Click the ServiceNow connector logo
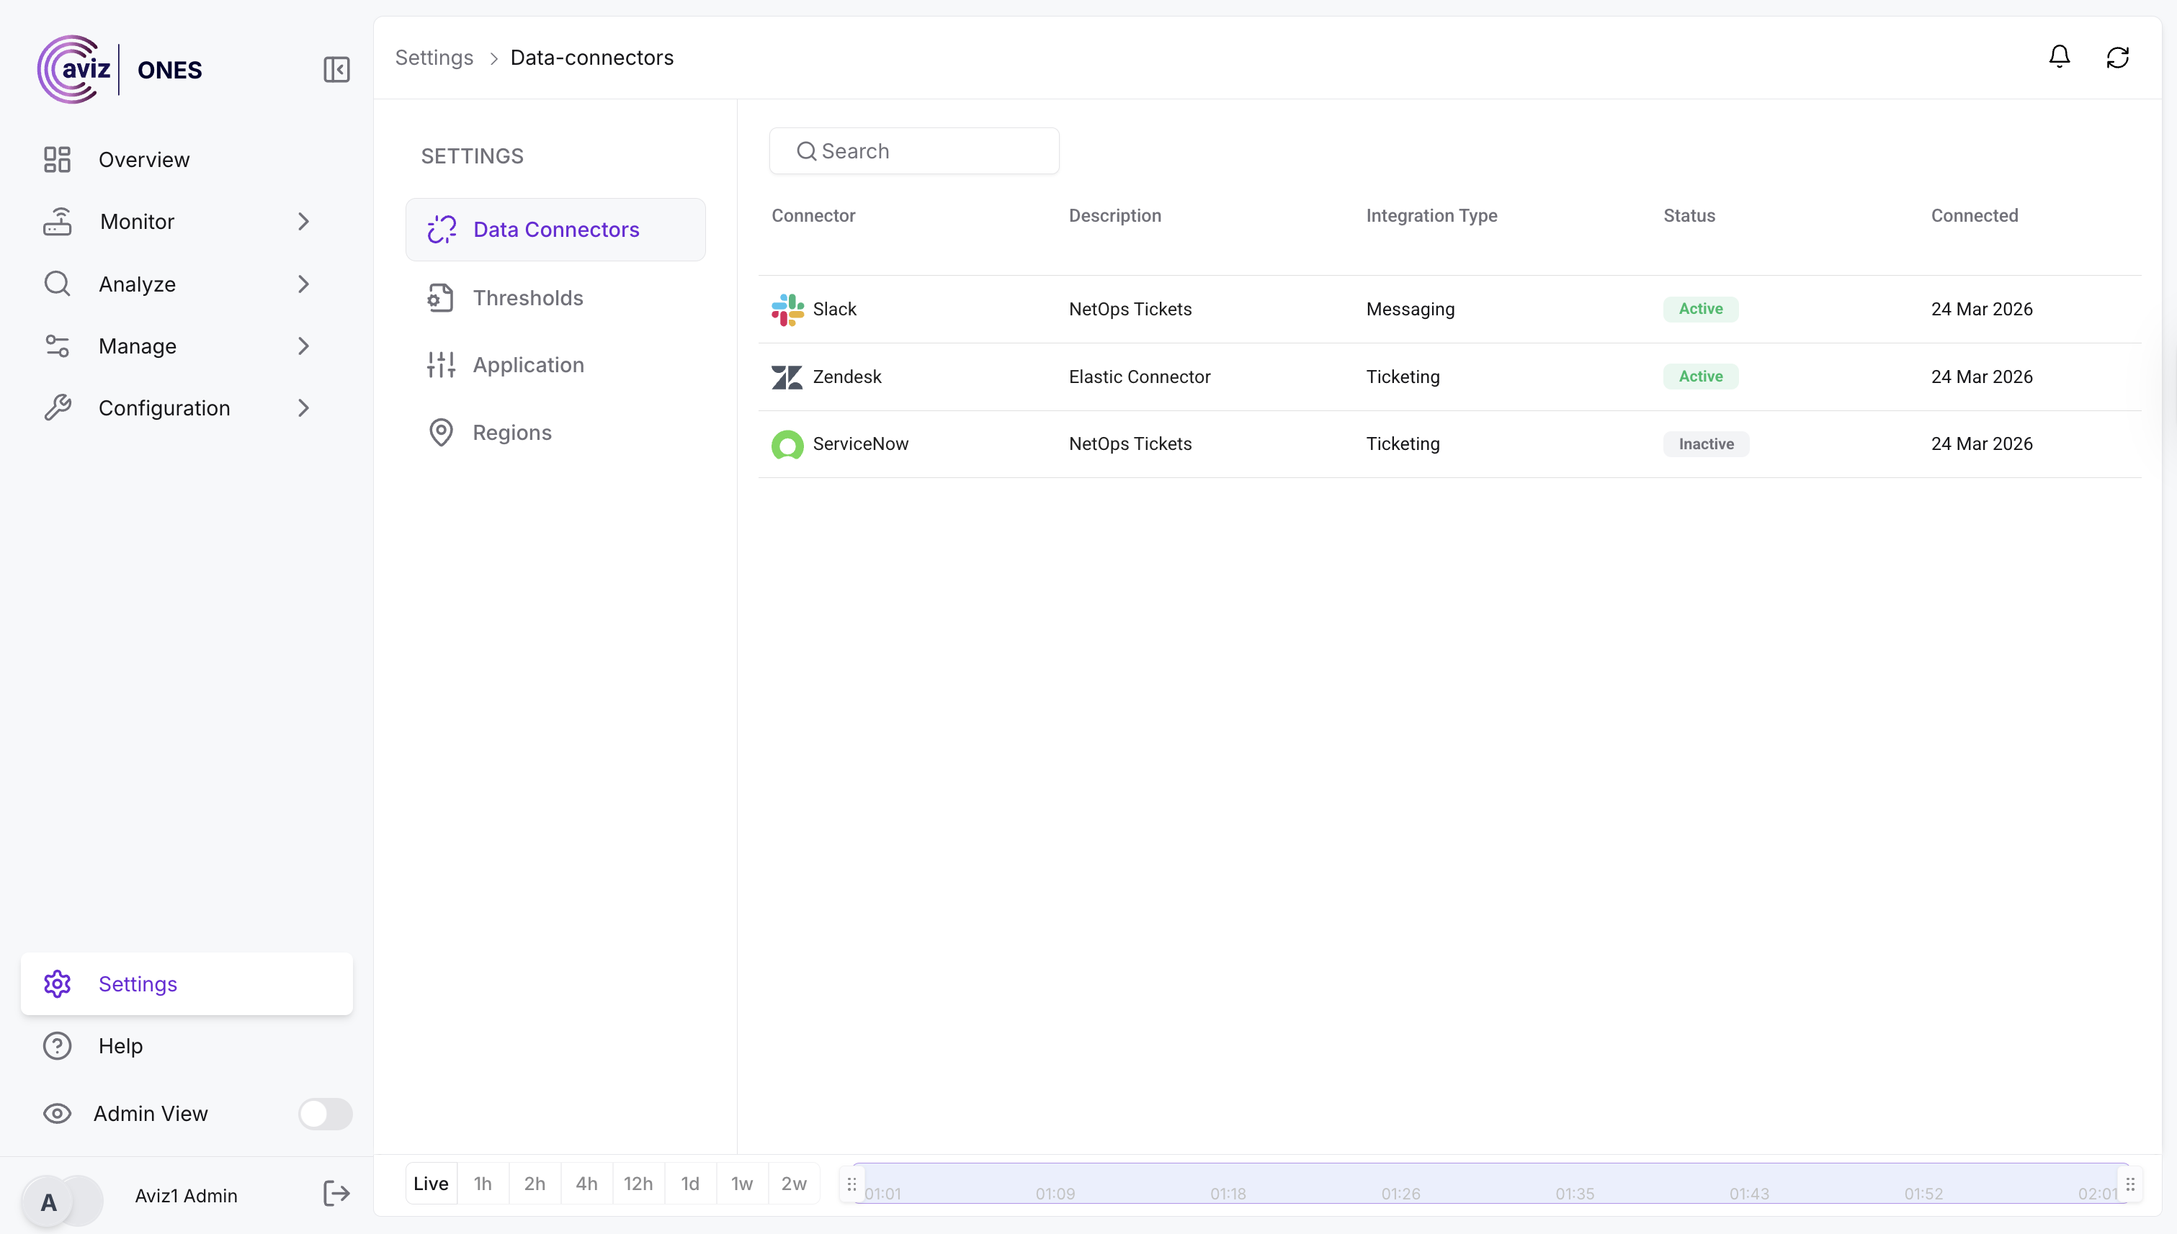Screen dimensions: 2177x1234 tap(787, 444)
